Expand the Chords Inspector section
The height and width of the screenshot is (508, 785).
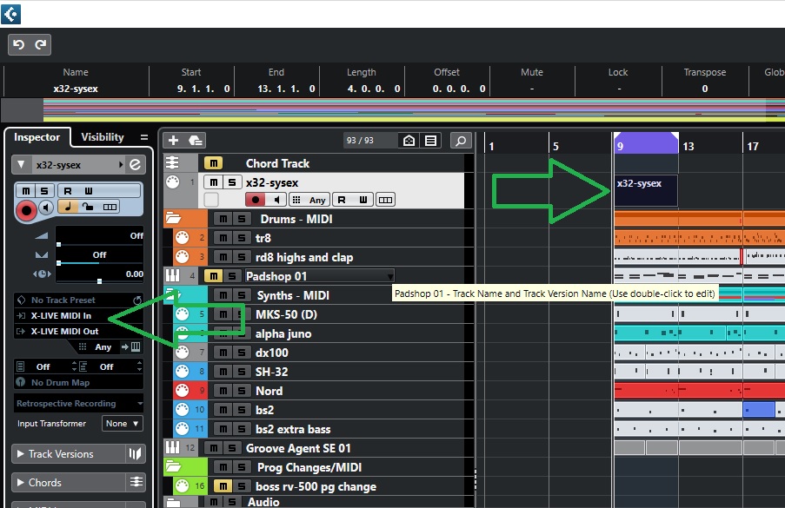[x=21, y=482]
